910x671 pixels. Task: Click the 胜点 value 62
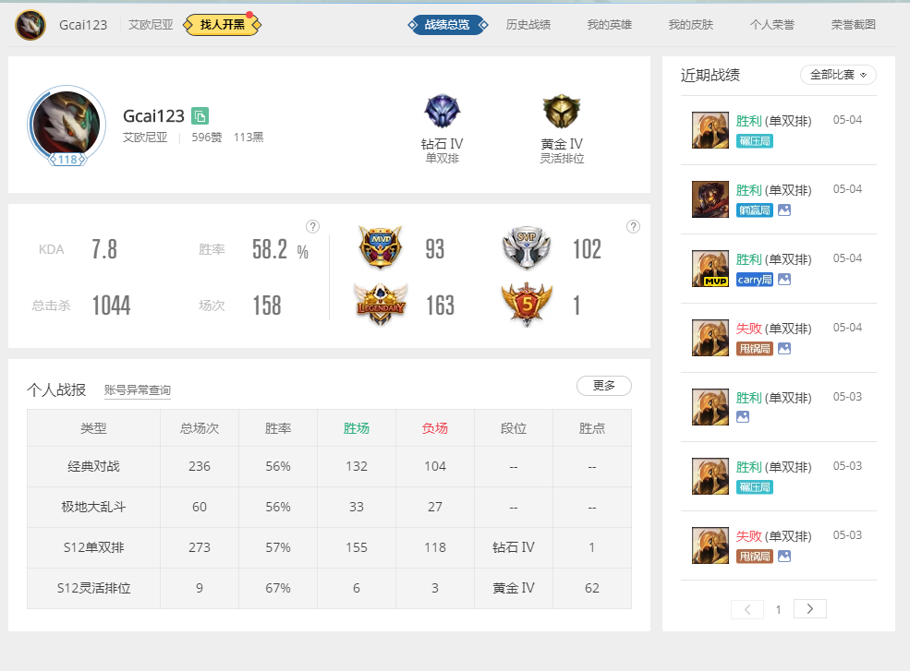[x=592, y=588]
